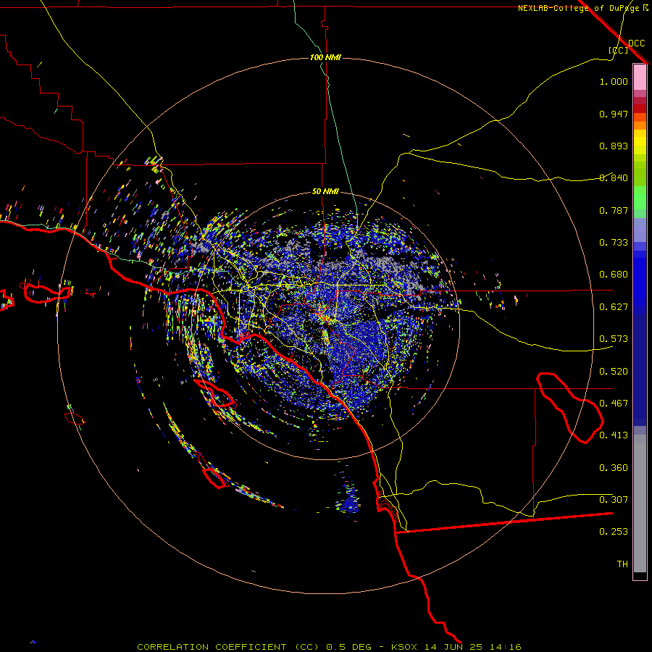Click the 0.5 DEG elevation text

pos(348,647)
